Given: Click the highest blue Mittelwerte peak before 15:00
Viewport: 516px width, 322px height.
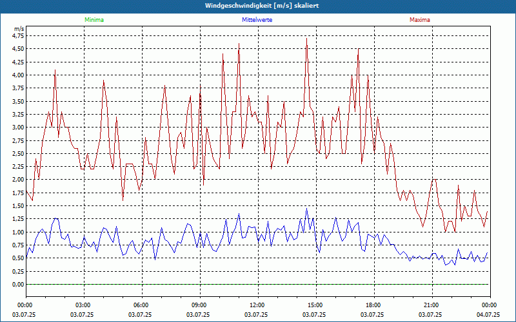Looking at the screenshot, I should coord(306,209).
